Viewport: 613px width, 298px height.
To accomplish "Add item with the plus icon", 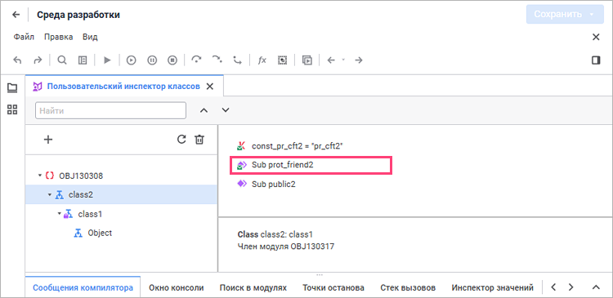I will click(48, 140).
